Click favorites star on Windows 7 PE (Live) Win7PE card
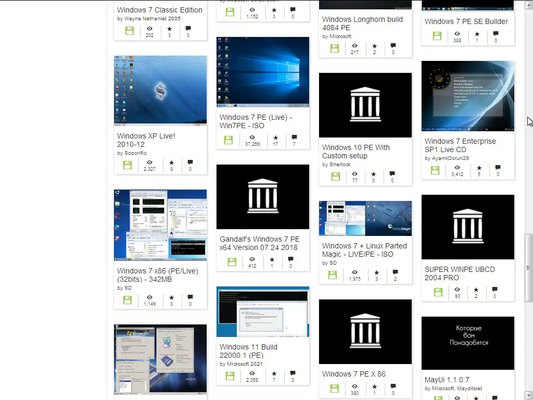 point(275,137)
